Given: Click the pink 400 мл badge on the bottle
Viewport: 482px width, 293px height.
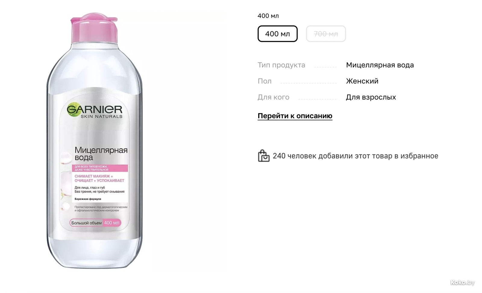Looking at the screenshot, I should click(112, 223).
